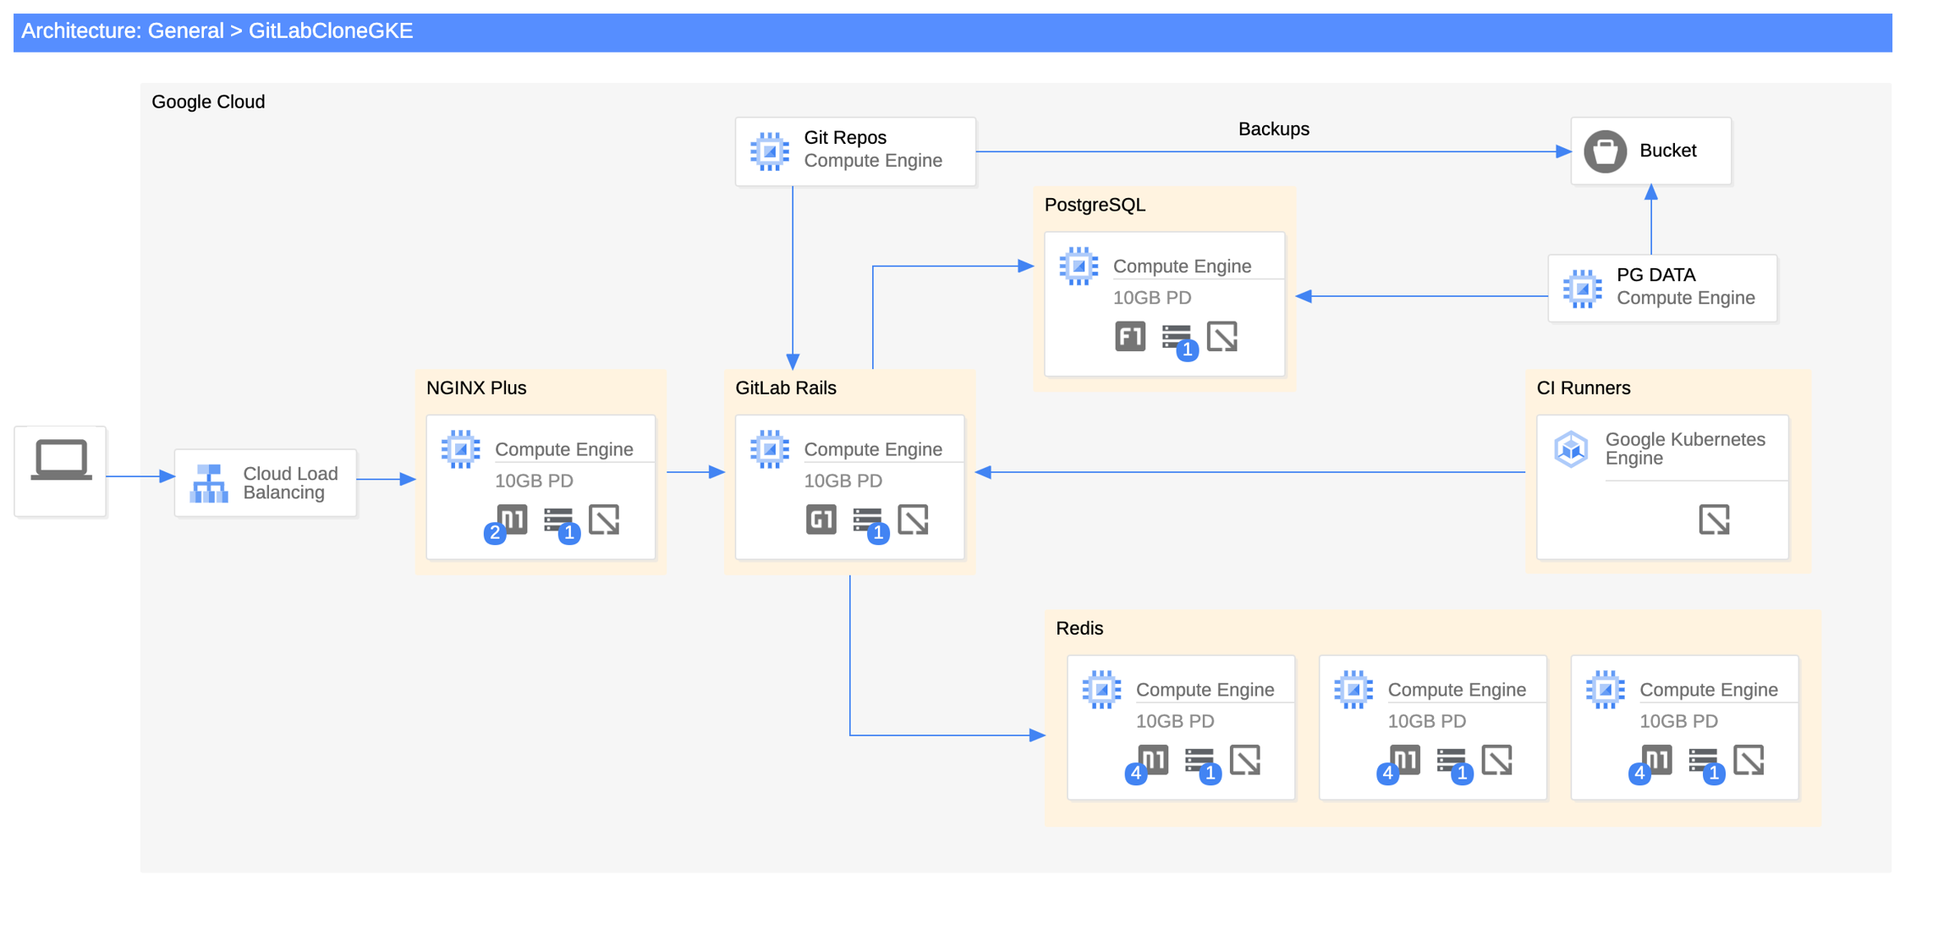Click the laptop client icon
Screen dimensions: 1949x930
pyautogui.click(x=61, y=461)
